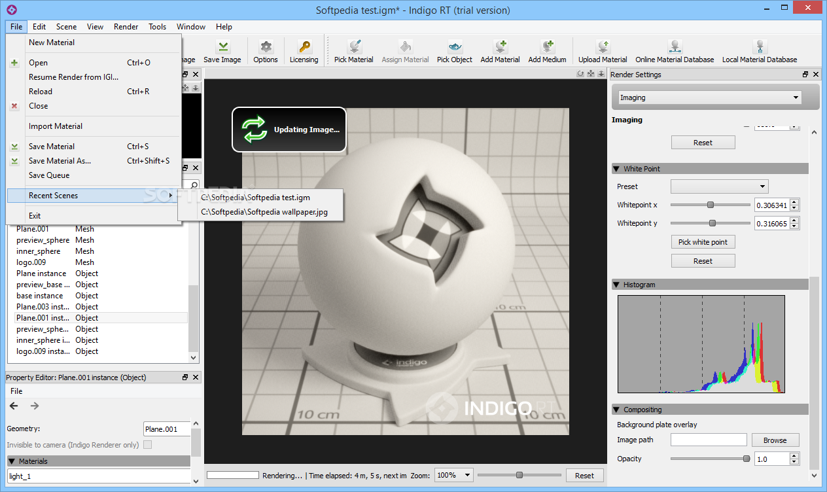827x492 pixels.
Task: Click the Add Material icon
Action: coord(501,46)
